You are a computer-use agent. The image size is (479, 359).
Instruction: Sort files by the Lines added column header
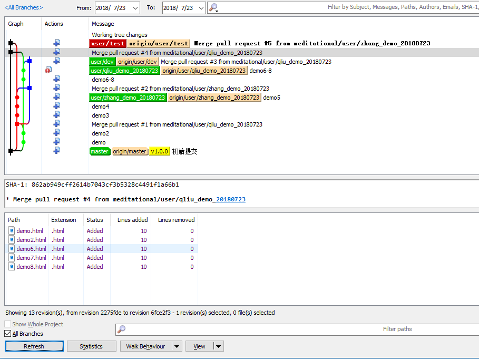coord(132,220)
